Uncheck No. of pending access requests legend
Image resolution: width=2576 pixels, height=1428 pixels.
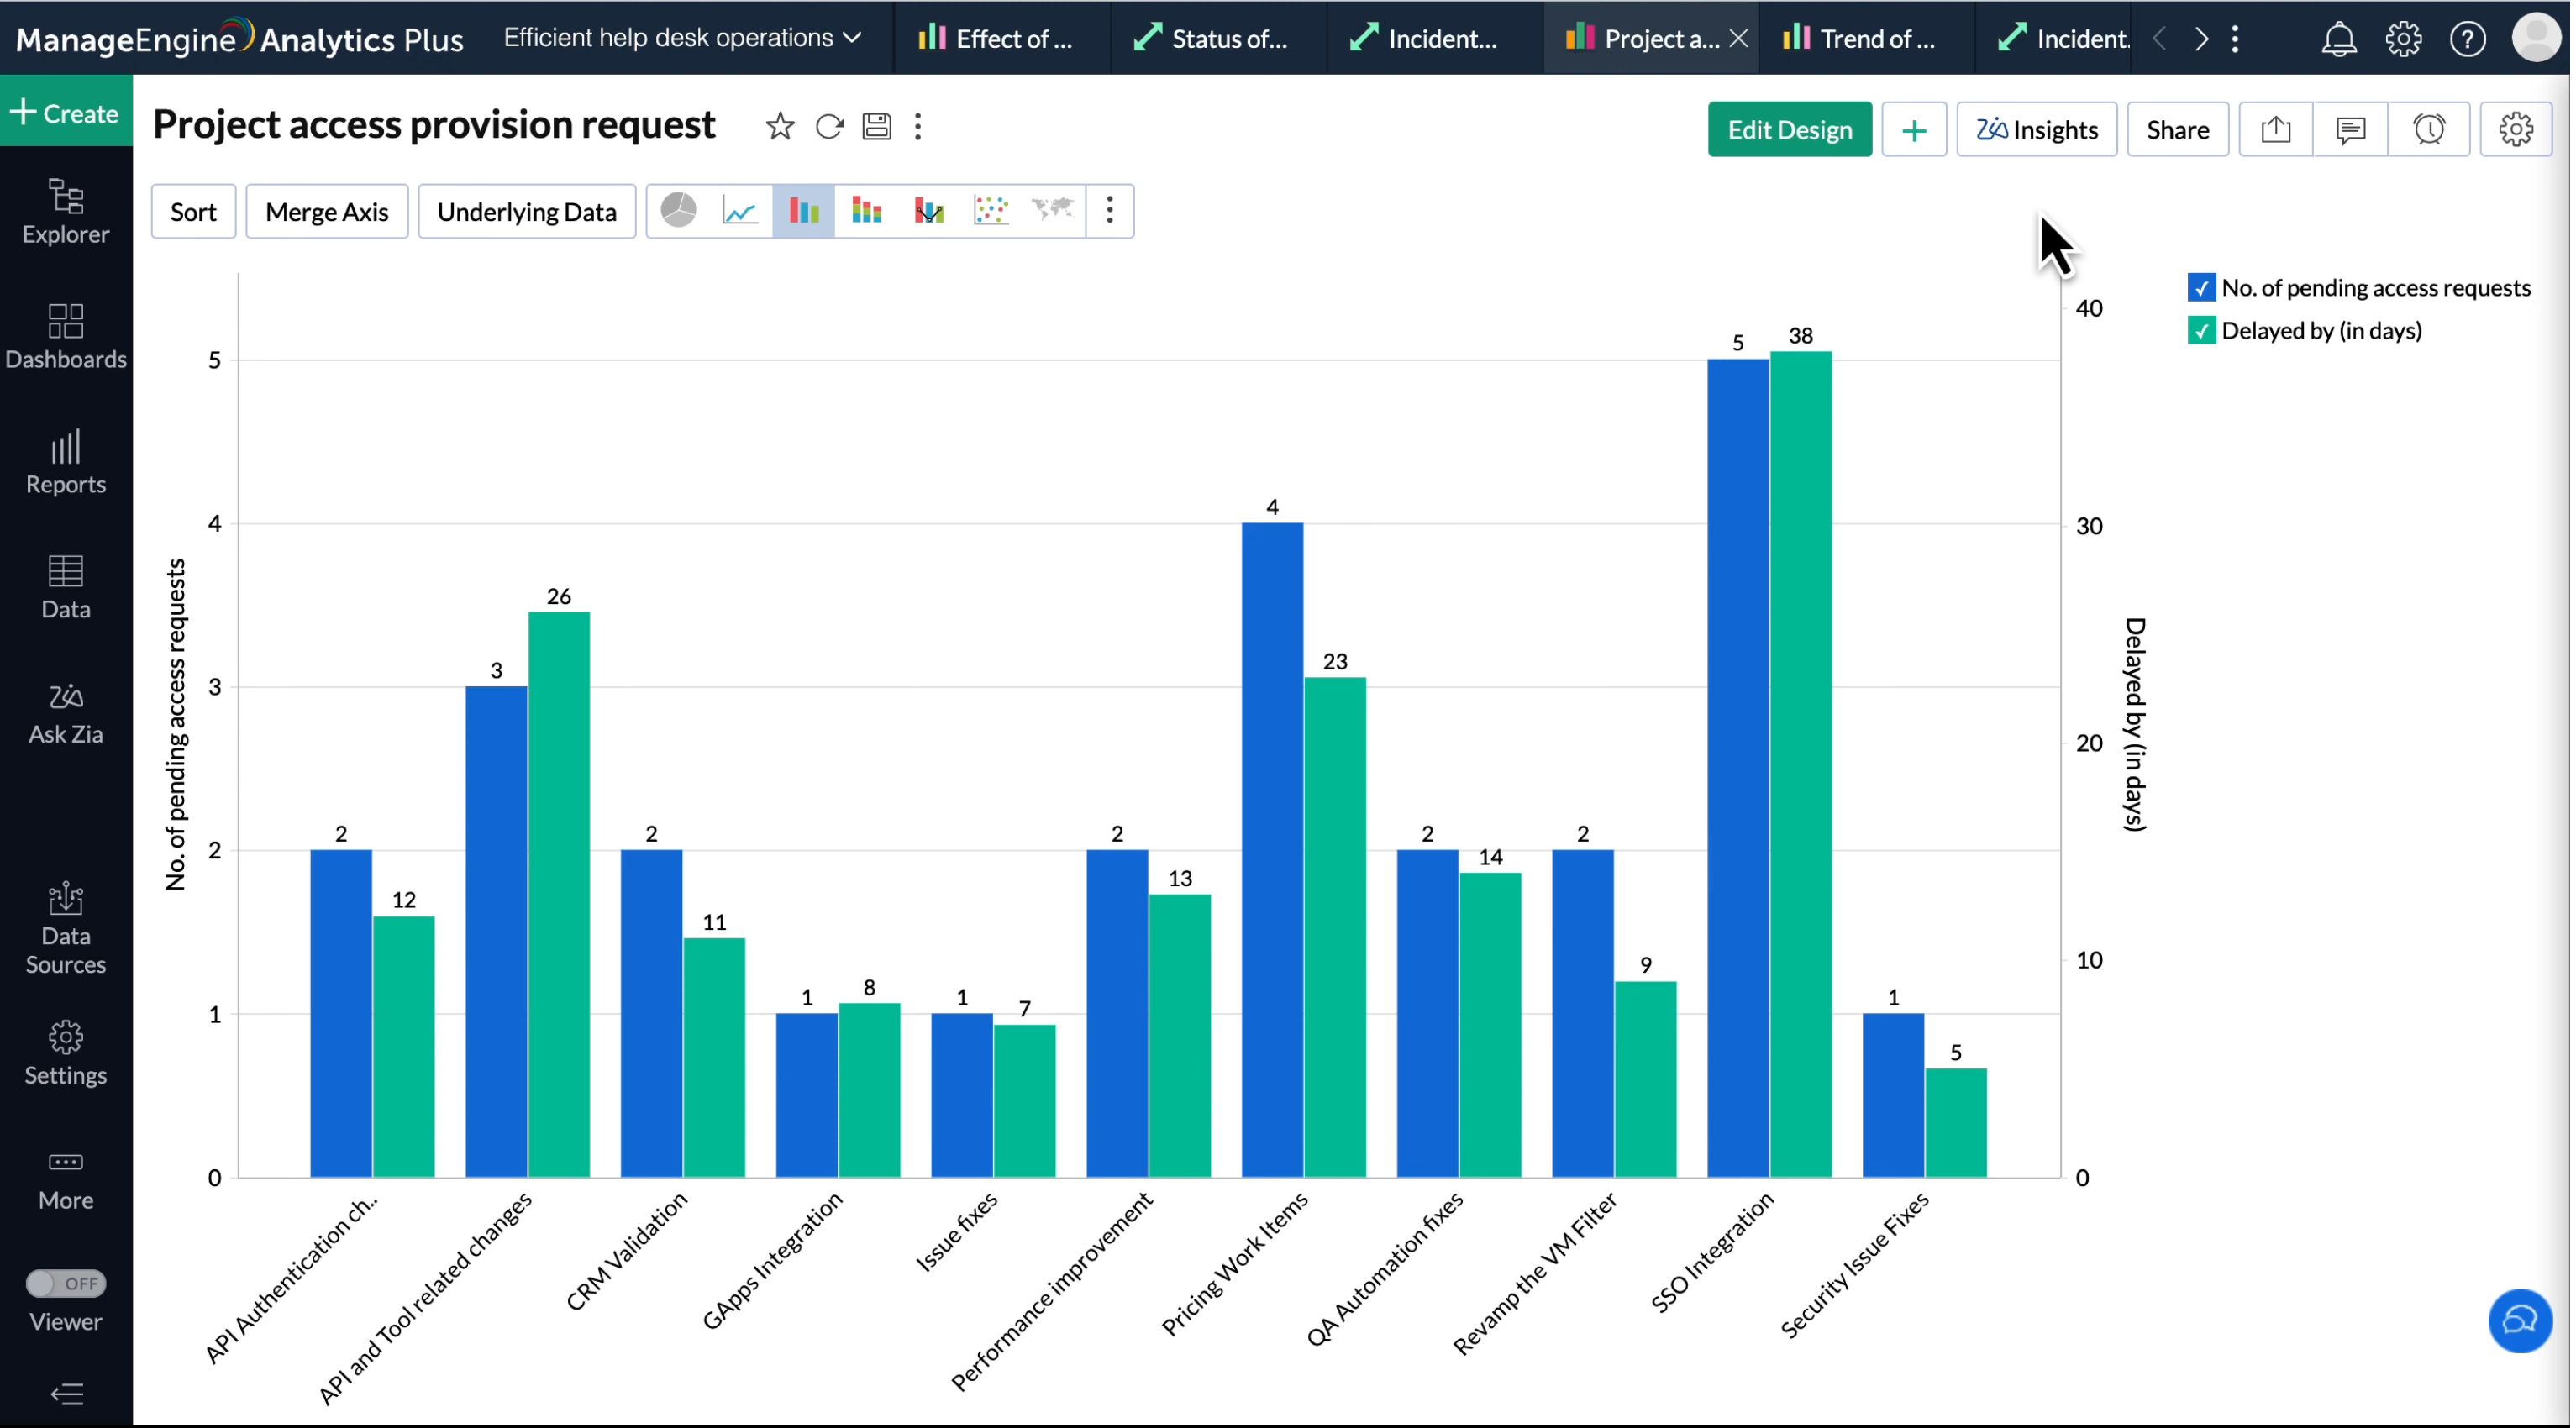point(2203,288)
